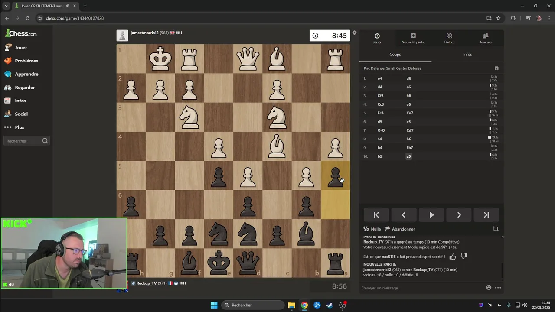The height and width of the screenshot is (312, 555).
Task: Open jamestmorris12 player profile name
Action: (144, 33)
